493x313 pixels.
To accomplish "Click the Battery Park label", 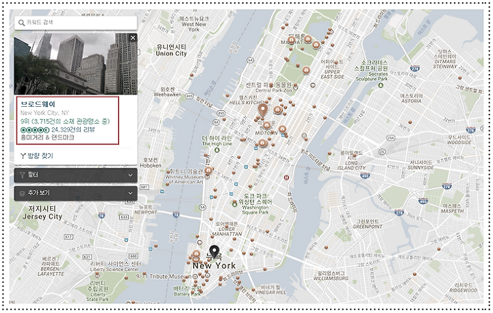I will click(188, 291).
